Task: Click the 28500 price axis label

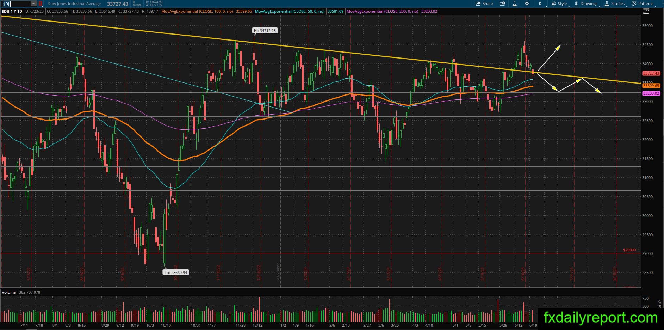Action: coord(647,273)
